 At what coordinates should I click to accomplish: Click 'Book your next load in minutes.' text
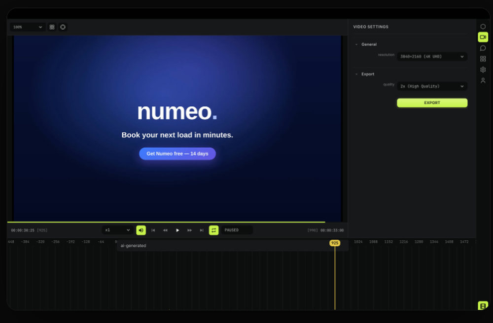[177, 135]
